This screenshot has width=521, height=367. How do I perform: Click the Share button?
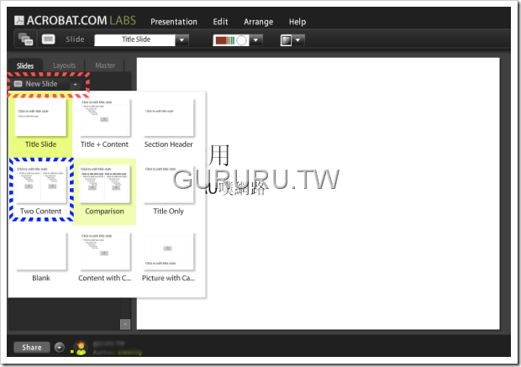pyautogui.click(x=32, y=348)
